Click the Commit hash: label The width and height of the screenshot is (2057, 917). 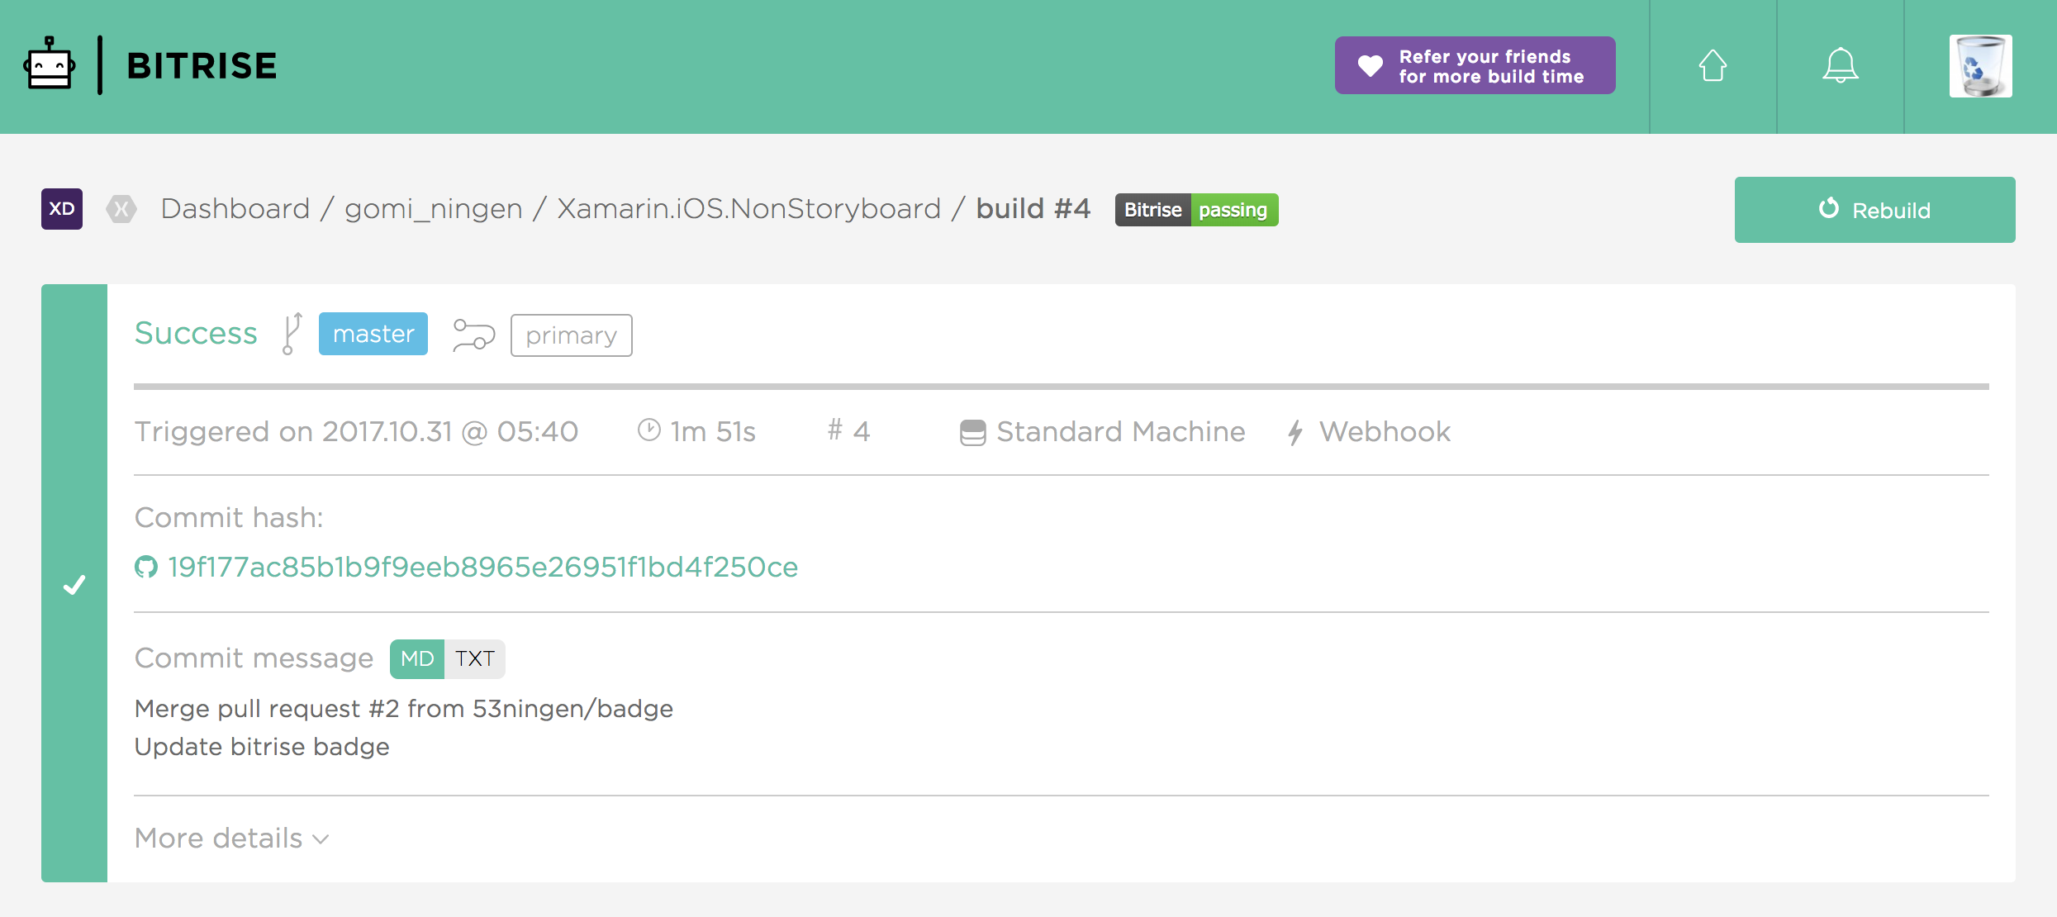(229, 518)
